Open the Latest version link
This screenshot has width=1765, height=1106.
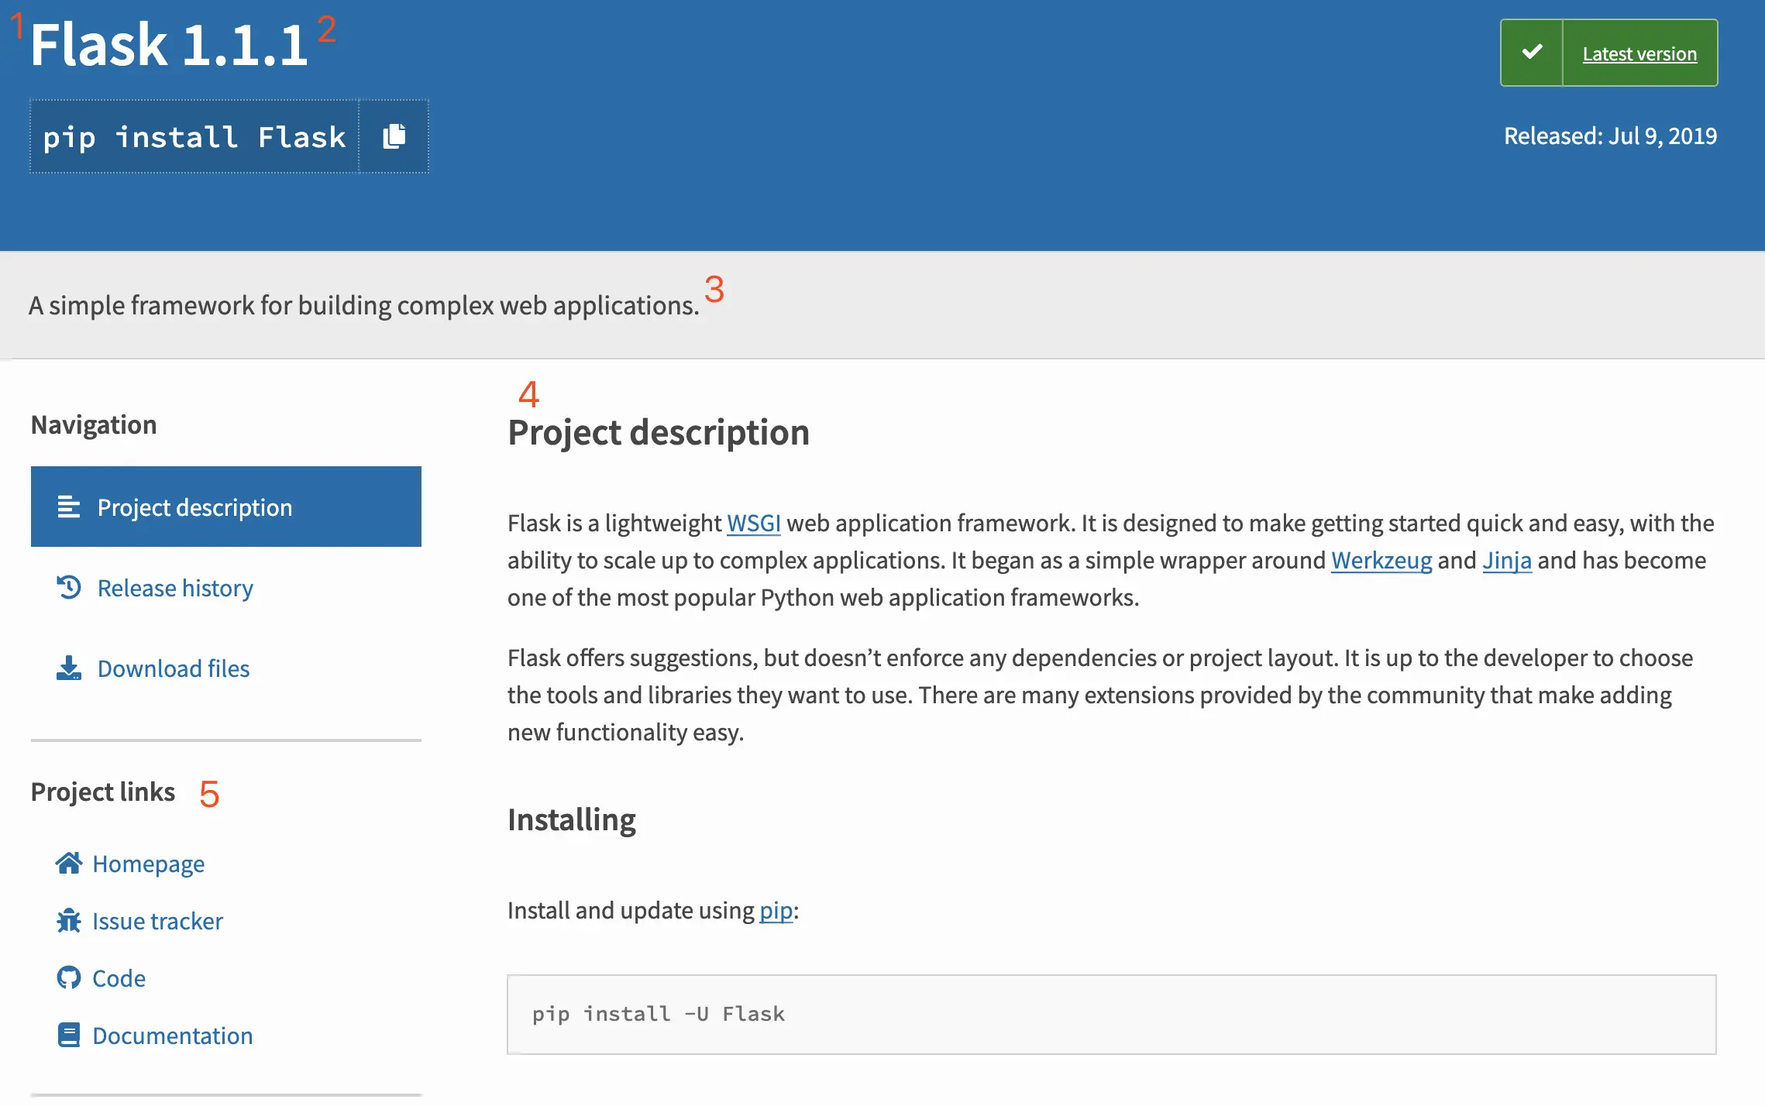coord(1639,53)
